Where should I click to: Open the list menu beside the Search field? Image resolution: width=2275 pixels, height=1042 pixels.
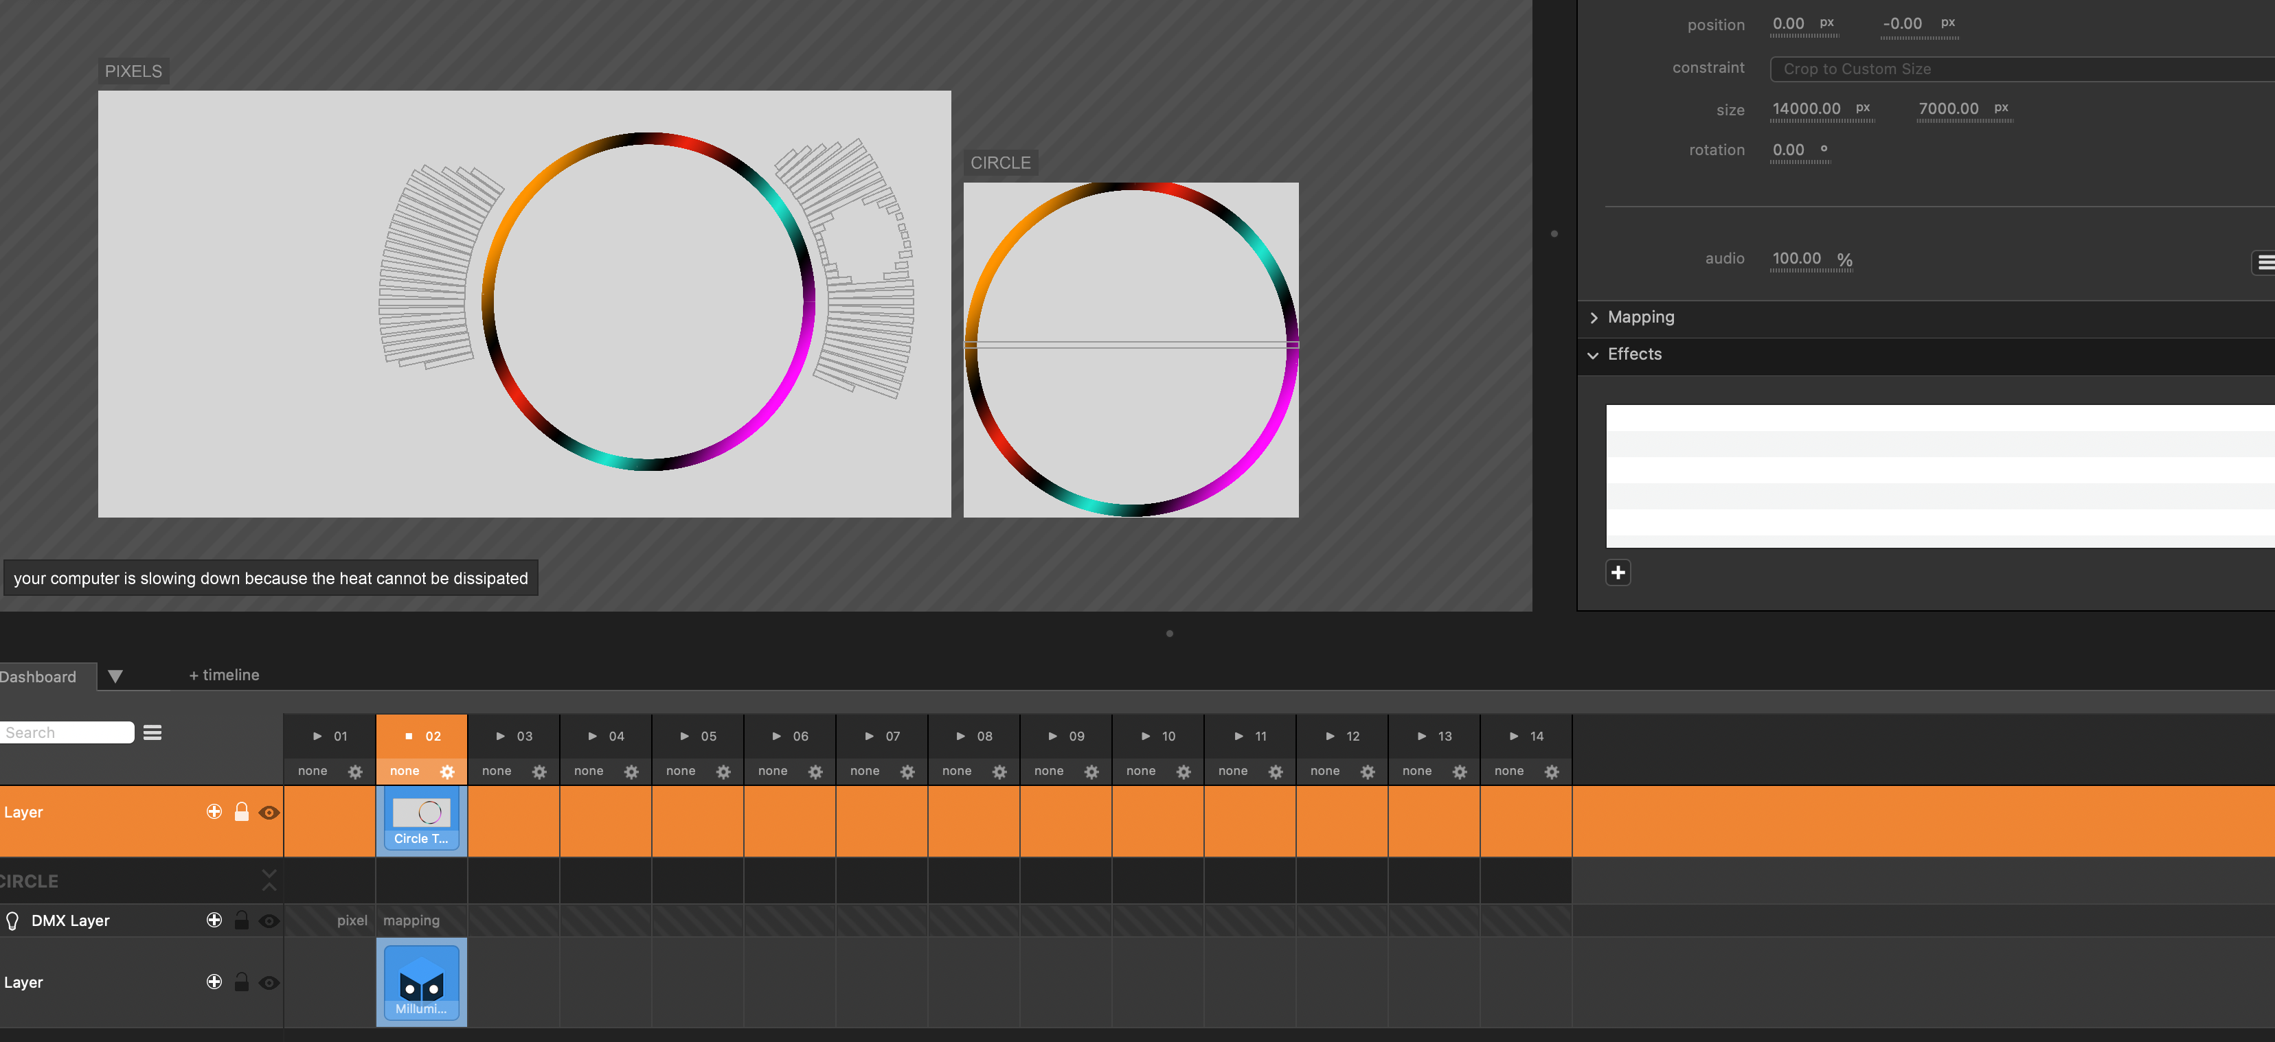152,732
